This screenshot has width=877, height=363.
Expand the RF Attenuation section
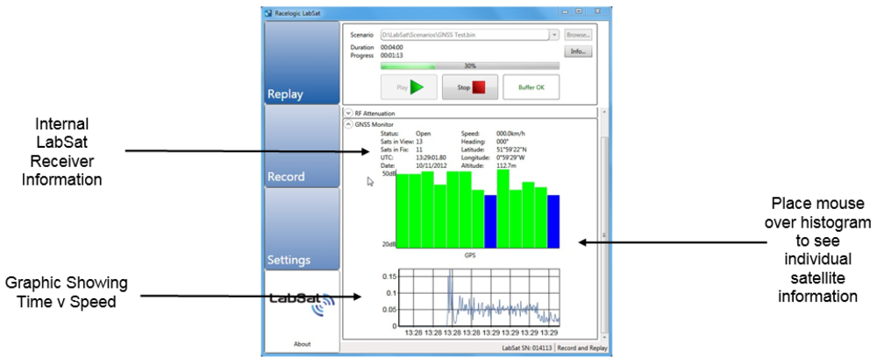pyautogui.click(x=348, y=113)
